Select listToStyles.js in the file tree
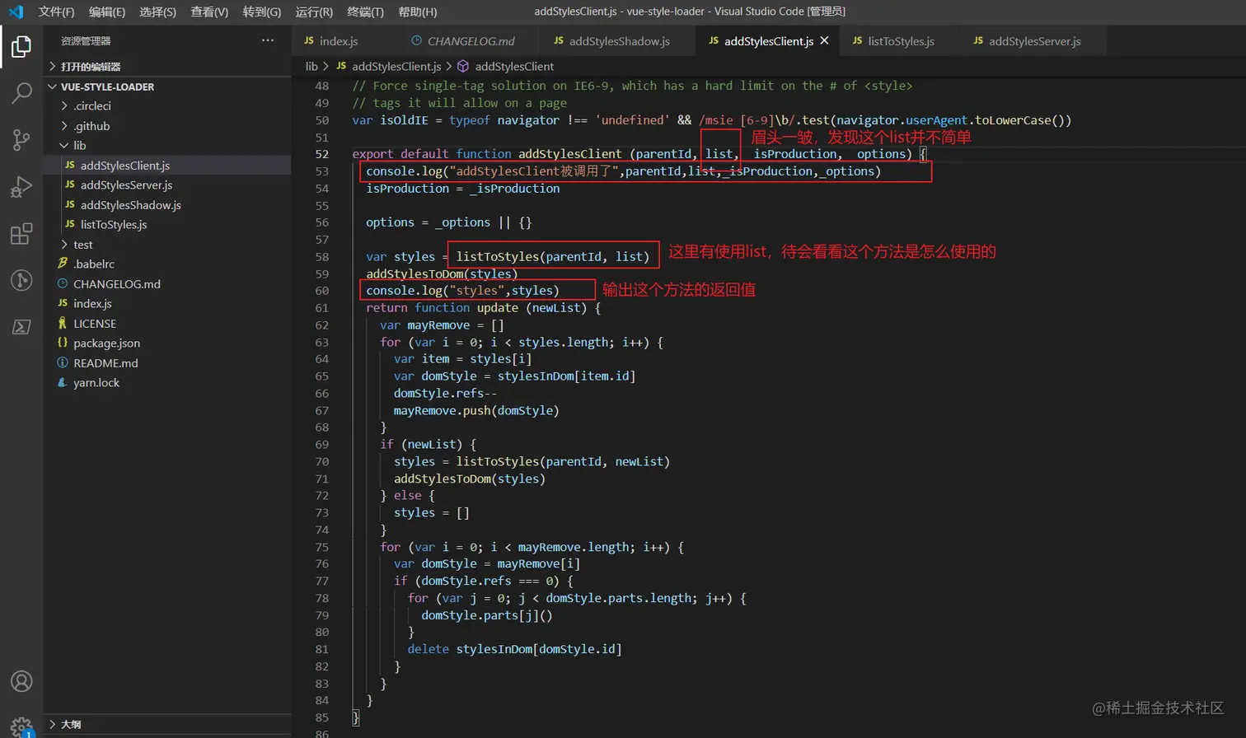Image resolution: width=1246 pixels, height=738 pixels. click(167, 225)
